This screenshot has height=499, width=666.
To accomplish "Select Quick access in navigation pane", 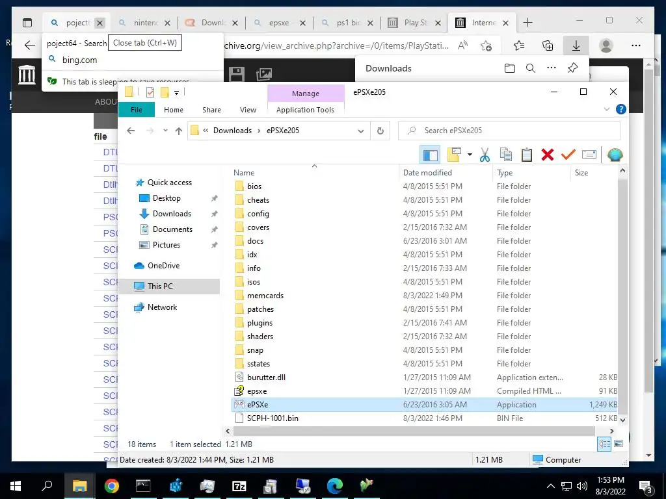I will [x=170, y=183].
